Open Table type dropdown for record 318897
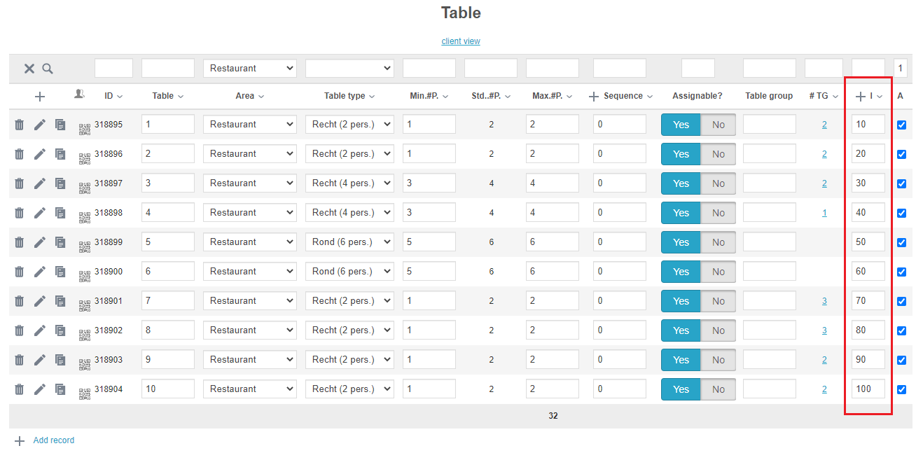This screenshot has width=923, height=460. (x=349, y=183)
